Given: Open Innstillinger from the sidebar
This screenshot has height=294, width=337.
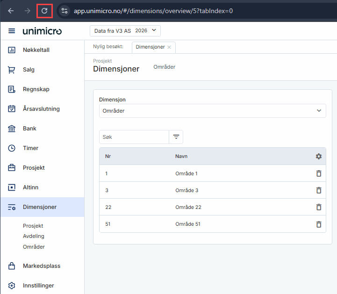Looking at the screenshot, I should point(38,286).
